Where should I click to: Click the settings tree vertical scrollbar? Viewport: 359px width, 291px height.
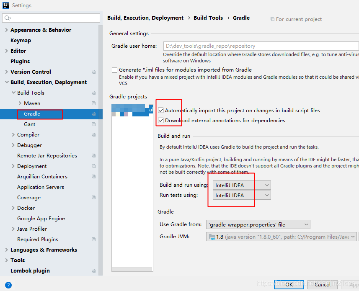101,150
